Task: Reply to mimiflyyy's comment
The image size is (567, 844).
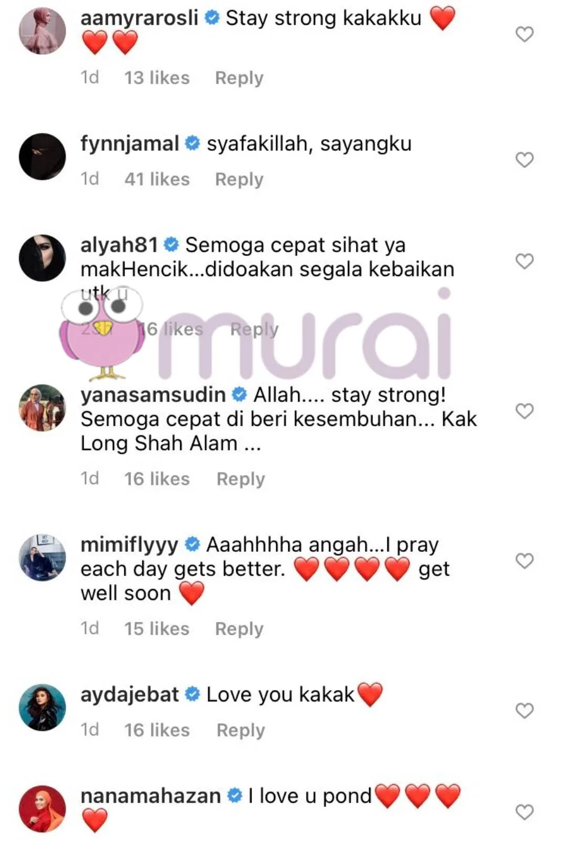Action: pos(239,629)
